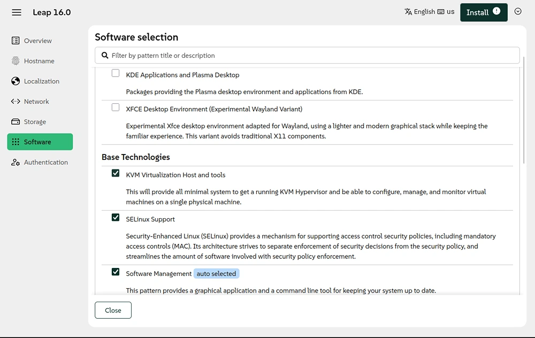Enable KDE Applications and Plasma Desktop checkbox
535x338 pixels.
pos(116,73)
